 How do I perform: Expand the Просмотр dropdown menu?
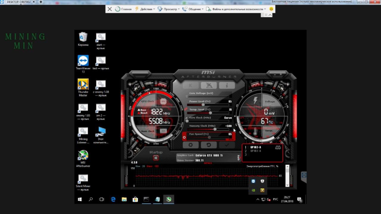[x=170, y=9]
